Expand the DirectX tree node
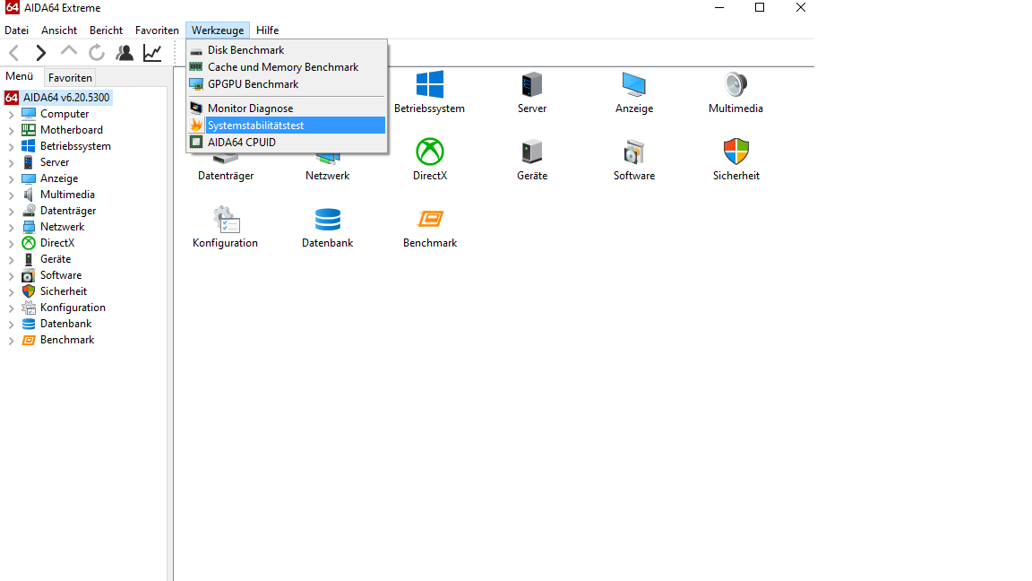 pyautogui.click(x=11, y=243)
